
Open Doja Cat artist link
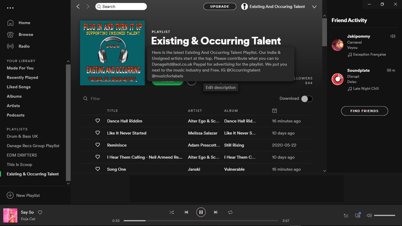[28, 219]
